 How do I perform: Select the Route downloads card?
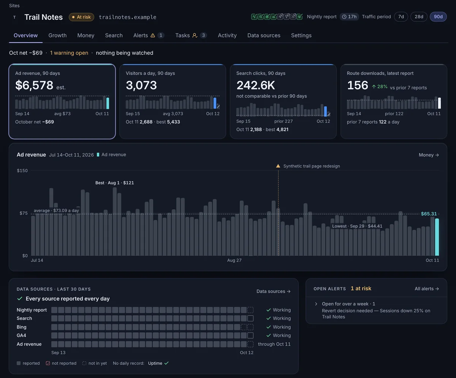pyautogui.click(x=394, y=101)
